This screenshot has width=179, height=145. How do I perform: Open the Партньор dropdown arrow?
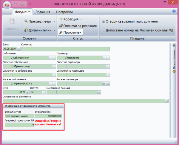tap(104, 58)
